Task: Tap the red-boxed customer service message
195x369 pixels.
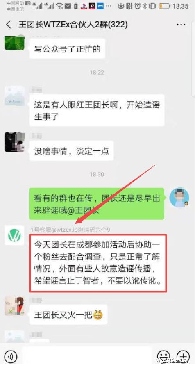Action: 98,263
